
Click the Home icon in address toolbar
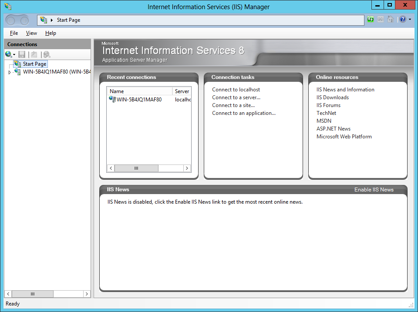(x=391, y=20)
